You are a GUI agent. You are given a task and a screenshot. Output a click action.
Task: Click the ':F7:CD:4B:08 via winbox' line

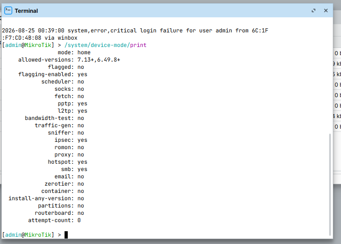click(39, 38)
